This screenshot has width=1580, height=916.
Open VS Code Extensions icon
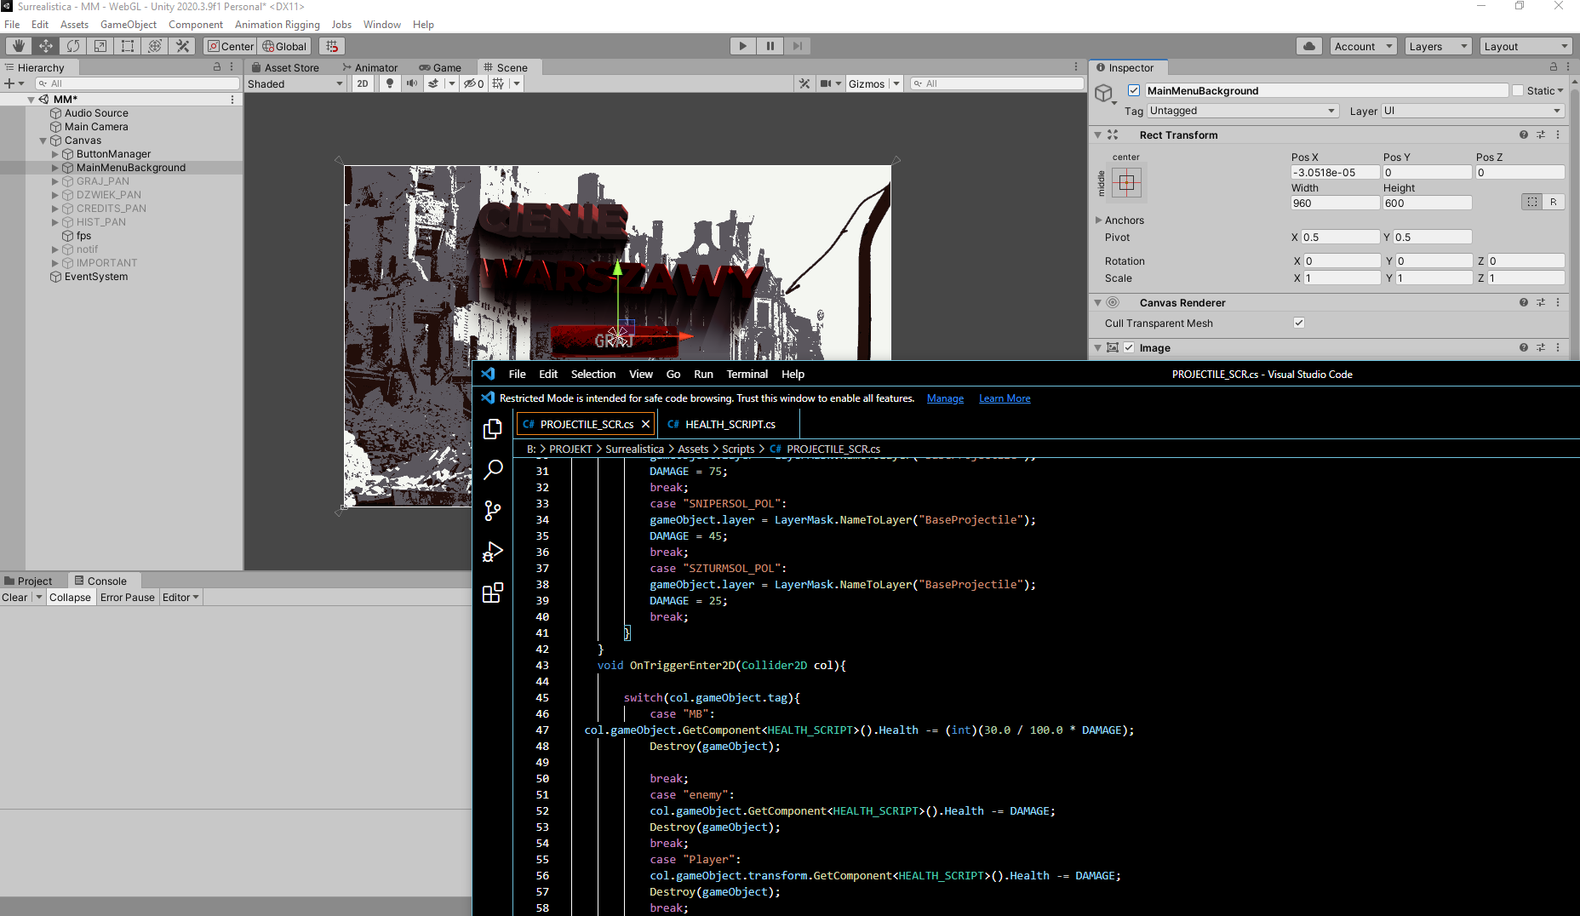(493, 593)
